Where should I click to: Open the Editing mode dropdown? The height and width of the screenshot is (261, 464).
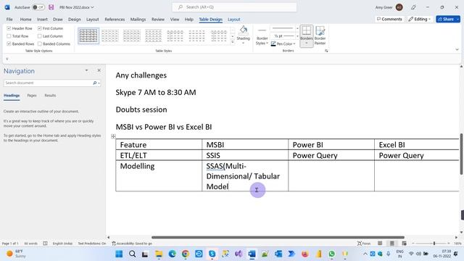tap(420, 20)
